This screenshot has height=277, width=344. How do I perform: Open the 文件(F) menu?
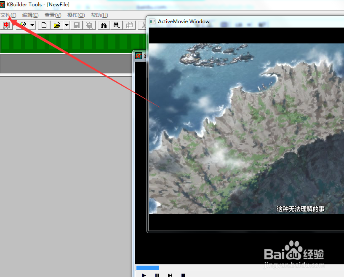pos(8,15)
